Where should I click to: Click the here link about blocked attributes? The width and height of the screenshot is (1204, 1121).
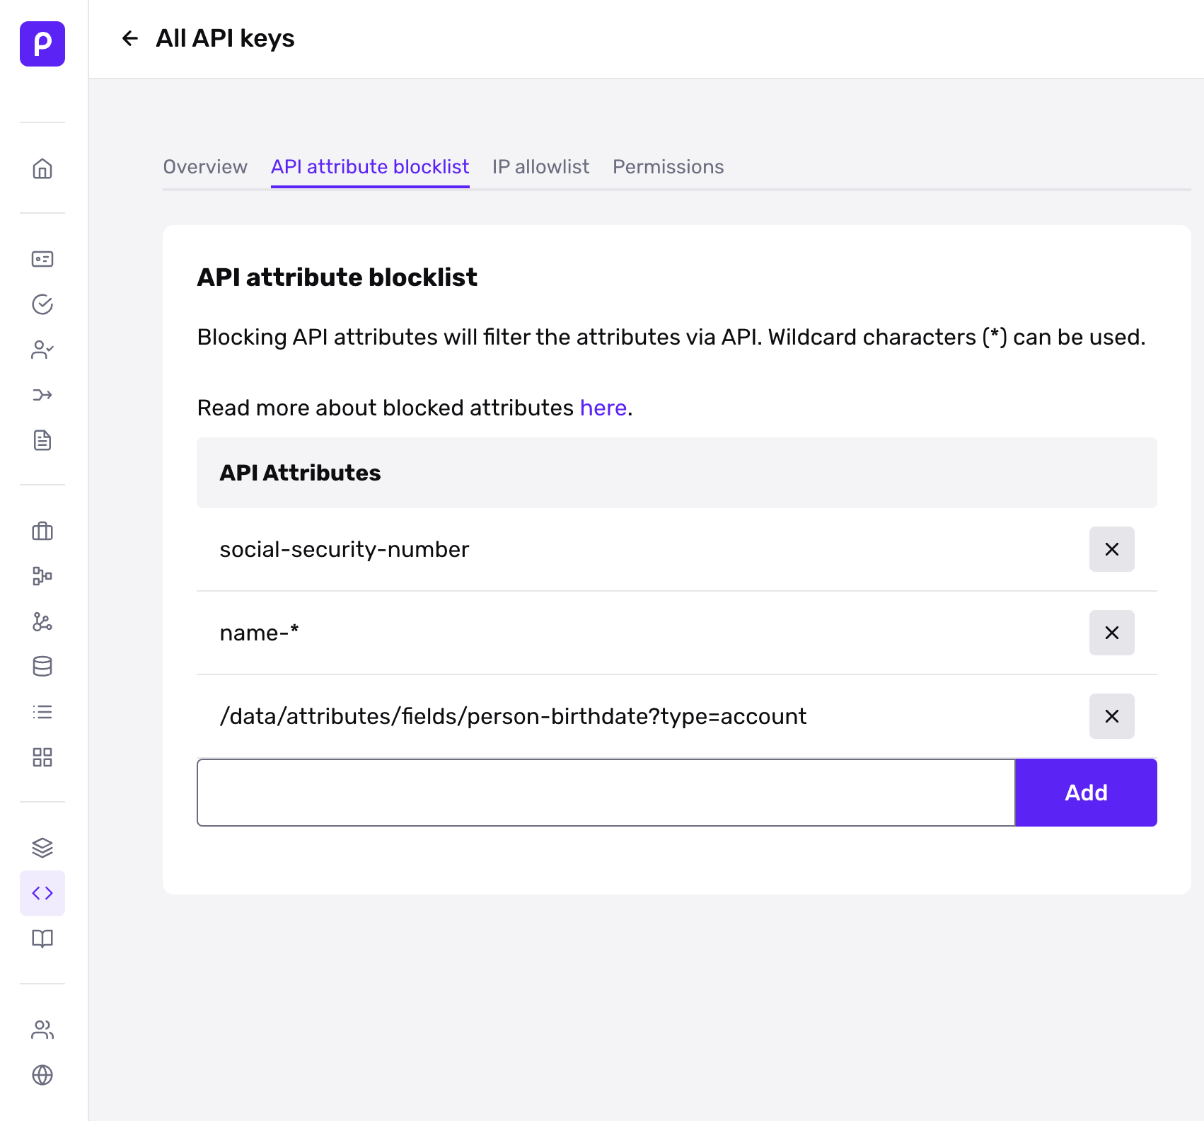click(602, 407)
